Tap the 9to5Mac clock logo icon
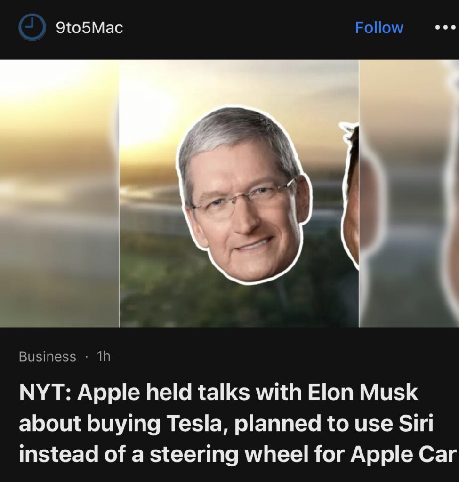 tap(32, 27)
